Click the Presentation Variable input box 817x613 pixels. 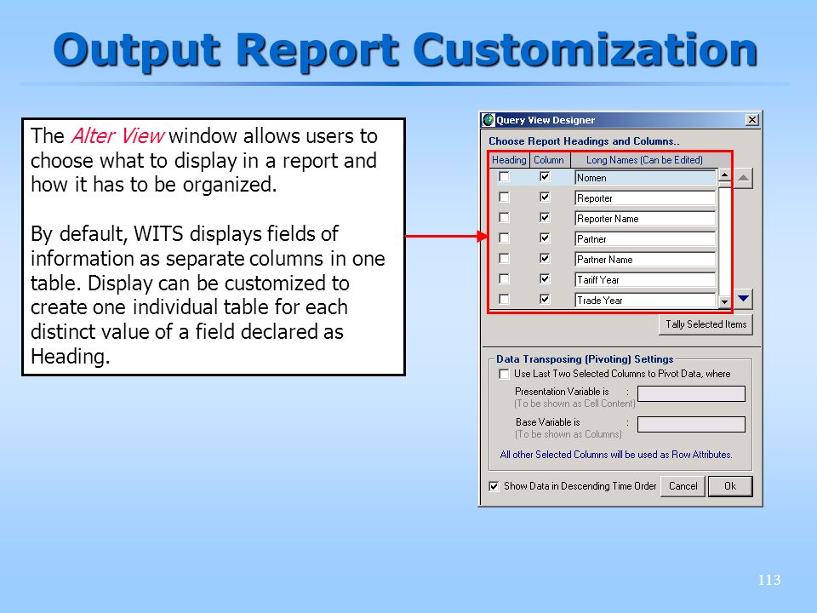[x=691, y=393]
